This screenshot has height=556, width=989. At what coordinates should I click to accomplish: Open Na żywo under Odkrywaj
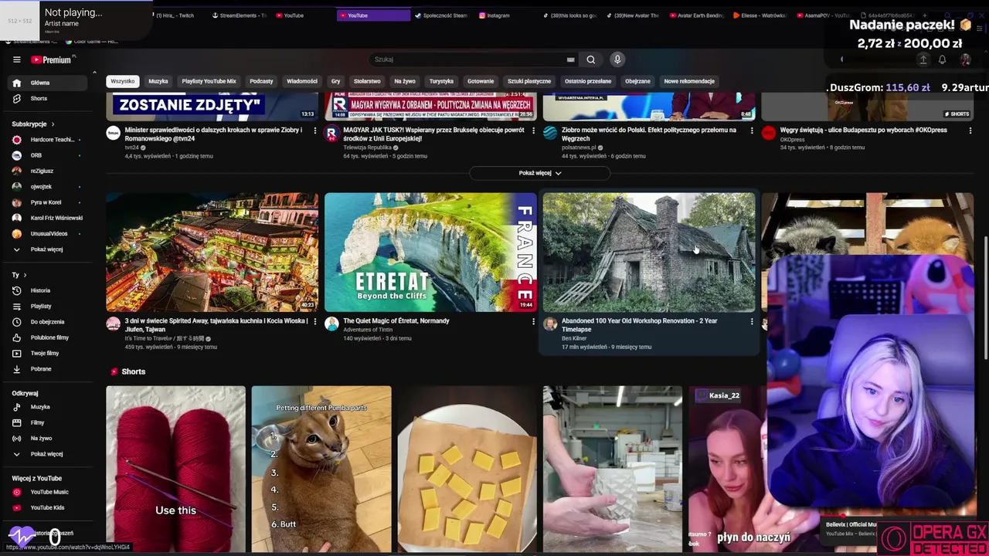click(48, 438)
